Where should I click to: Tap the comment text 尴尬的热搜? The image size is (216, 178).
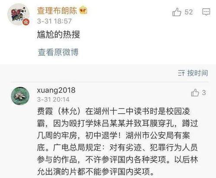pos(58,35)
